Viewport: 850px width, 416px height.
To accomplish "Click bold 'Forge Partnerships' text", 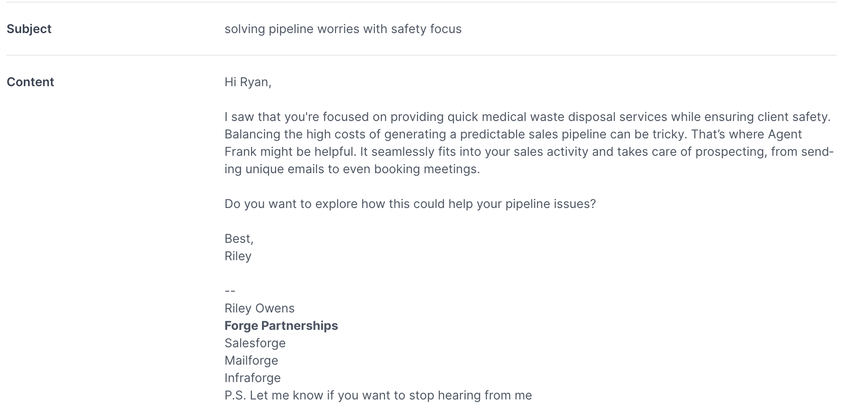I will click(x=281, y=325).
